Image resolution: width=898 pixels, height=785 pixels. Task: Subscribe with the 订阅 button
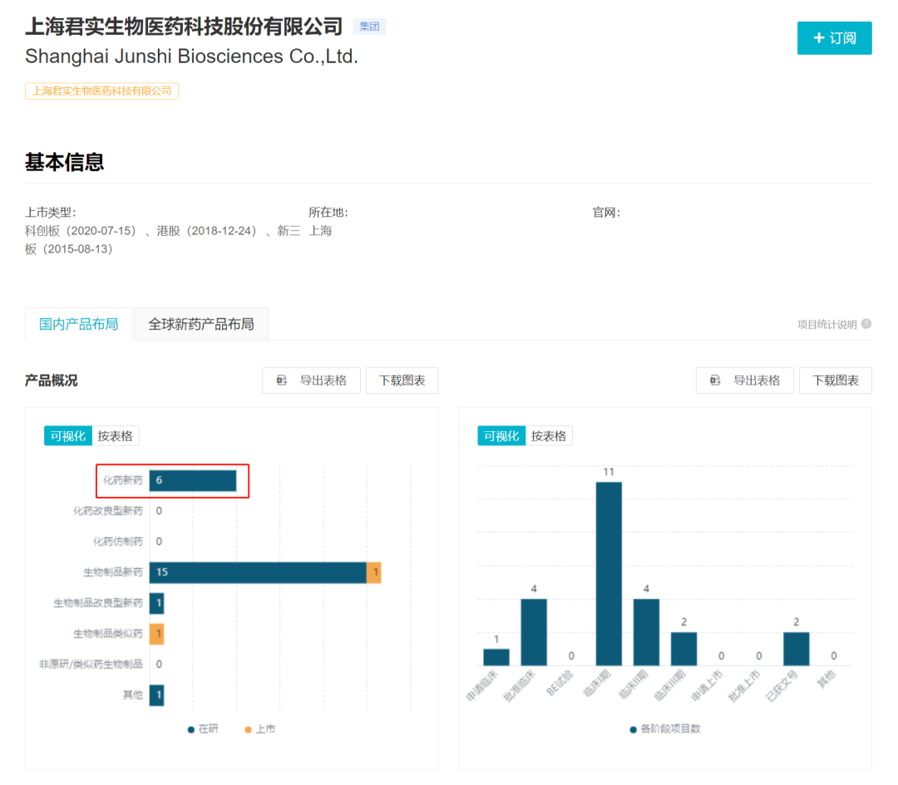[x=834, y=38]
